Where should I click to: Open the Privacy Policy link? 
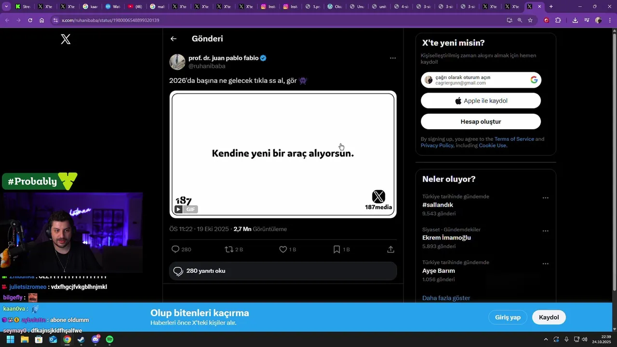437,146
